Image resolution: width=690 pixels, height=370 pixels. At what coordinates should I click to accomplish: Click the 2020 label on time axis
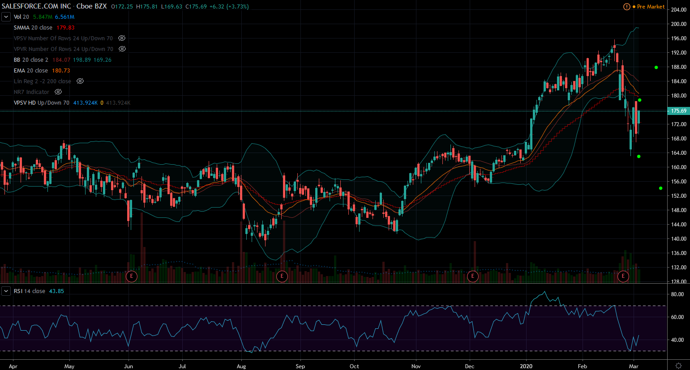(x=526, y=366)
